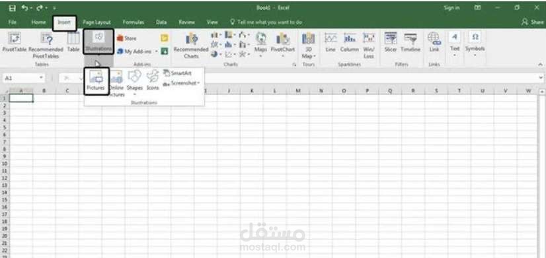The height and width of the screenshot is (258, 546).
Task: Click Sign in in the title bar
Action: tap(451, 8)
